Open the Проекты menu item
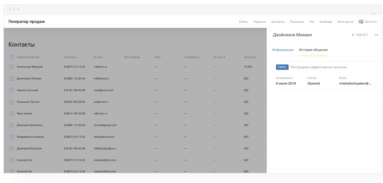 tap(260, 22)
